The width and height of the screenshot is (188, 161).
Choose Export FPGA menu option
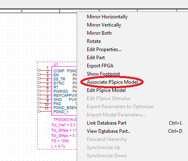[100, 66]
